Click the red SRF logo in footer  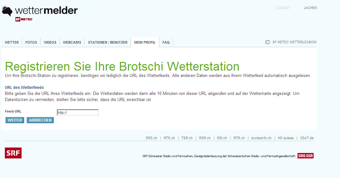coord(13,153)
